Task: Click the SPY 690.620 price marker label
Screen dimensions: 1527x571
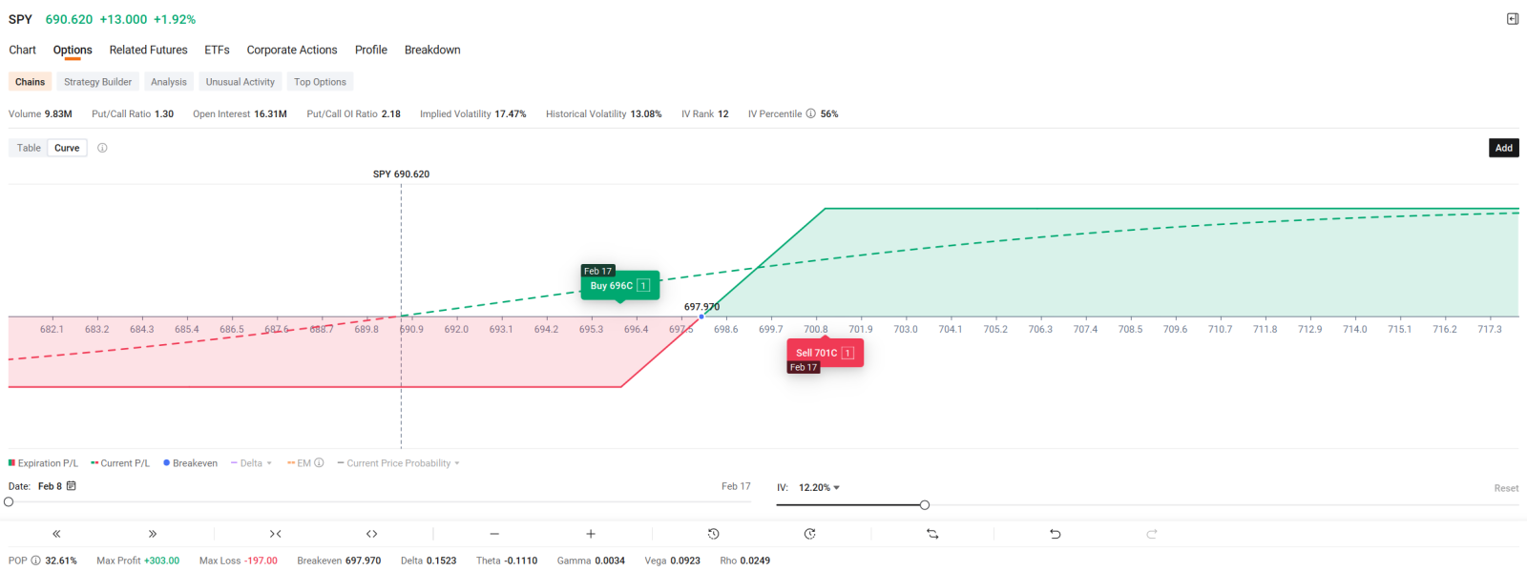Action: [x=401, y=174]
